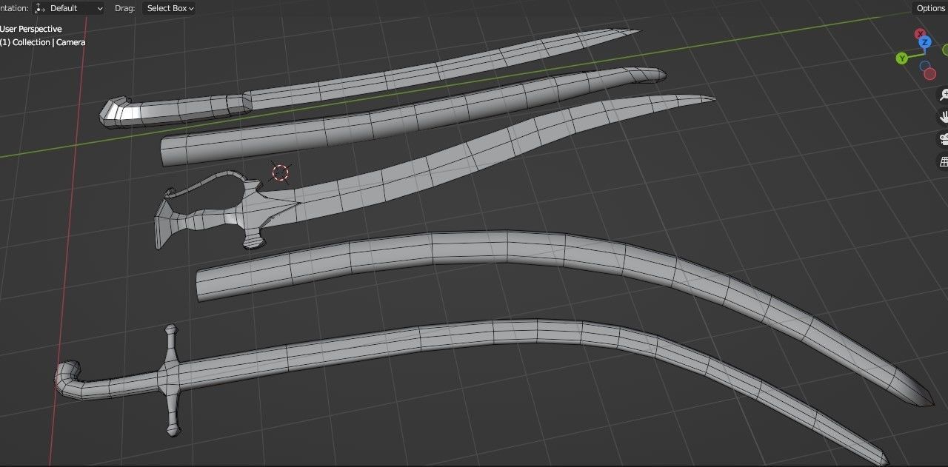Click the 'User Perspective' text label
Screen dimensions: 948x467
31,28
